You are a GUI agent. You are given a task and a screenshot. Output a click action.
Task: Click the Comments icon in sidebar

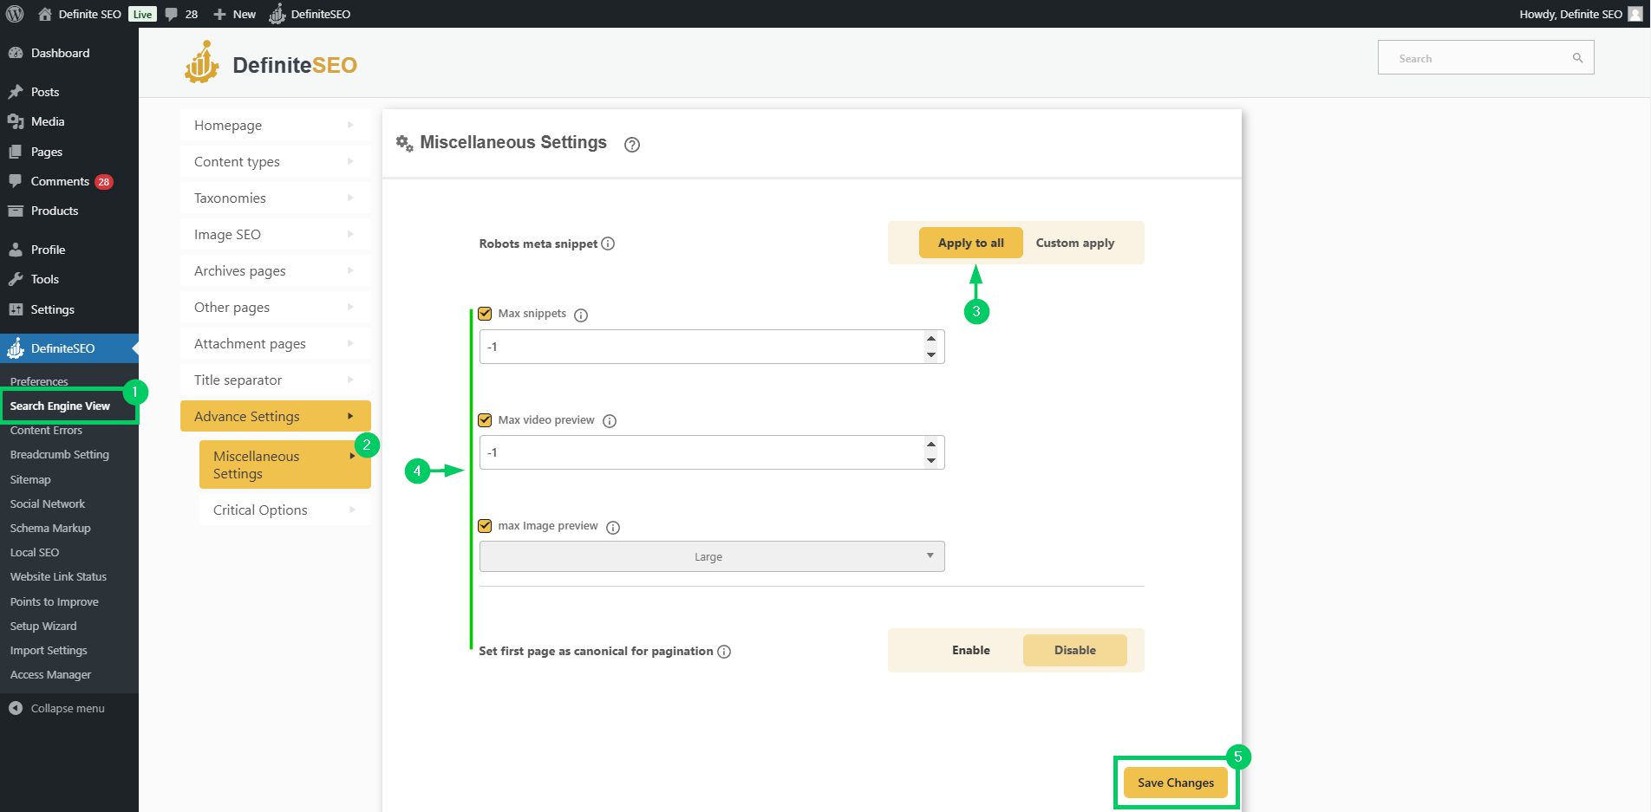[16, 181]
